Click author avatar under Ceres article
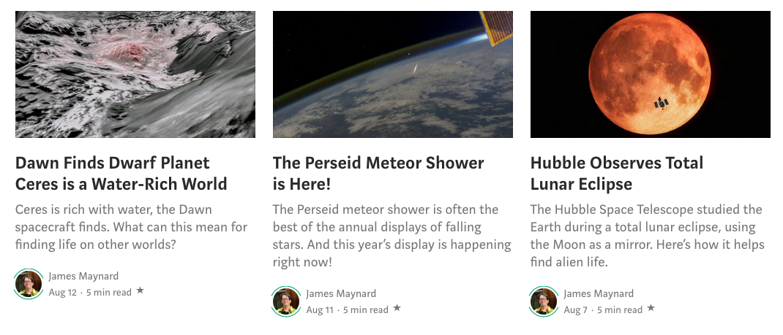 coord(29,284)
